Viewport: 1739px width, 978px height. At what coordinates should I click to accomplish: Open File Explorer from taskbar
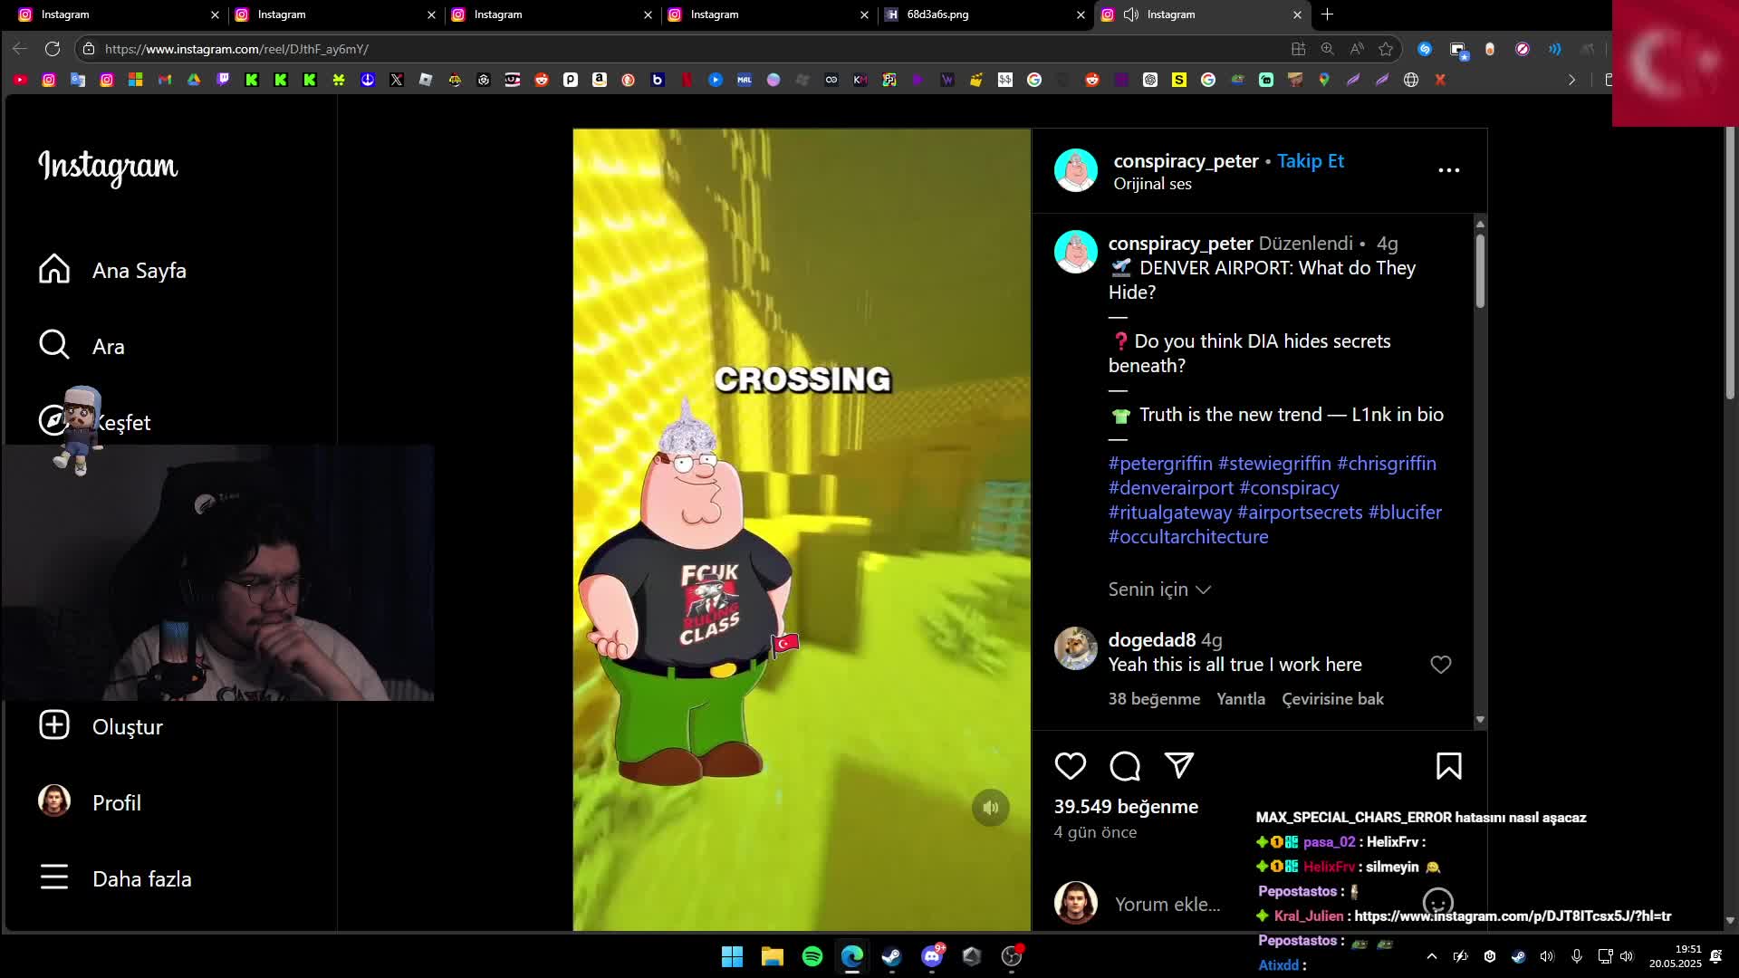773,956
